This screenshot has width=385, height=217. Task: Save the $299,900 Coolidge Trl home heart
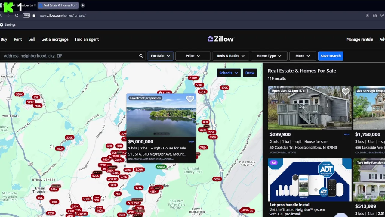346,92
